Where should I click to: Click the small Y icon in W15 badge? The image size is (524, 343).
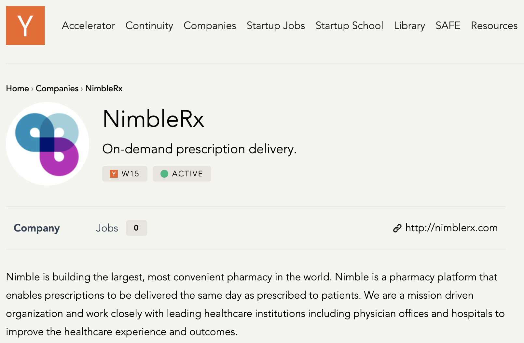pos(114,174)
